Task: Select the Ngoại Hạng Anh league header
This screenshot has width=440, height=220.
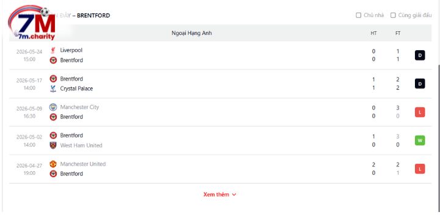Action: (192, 33)
